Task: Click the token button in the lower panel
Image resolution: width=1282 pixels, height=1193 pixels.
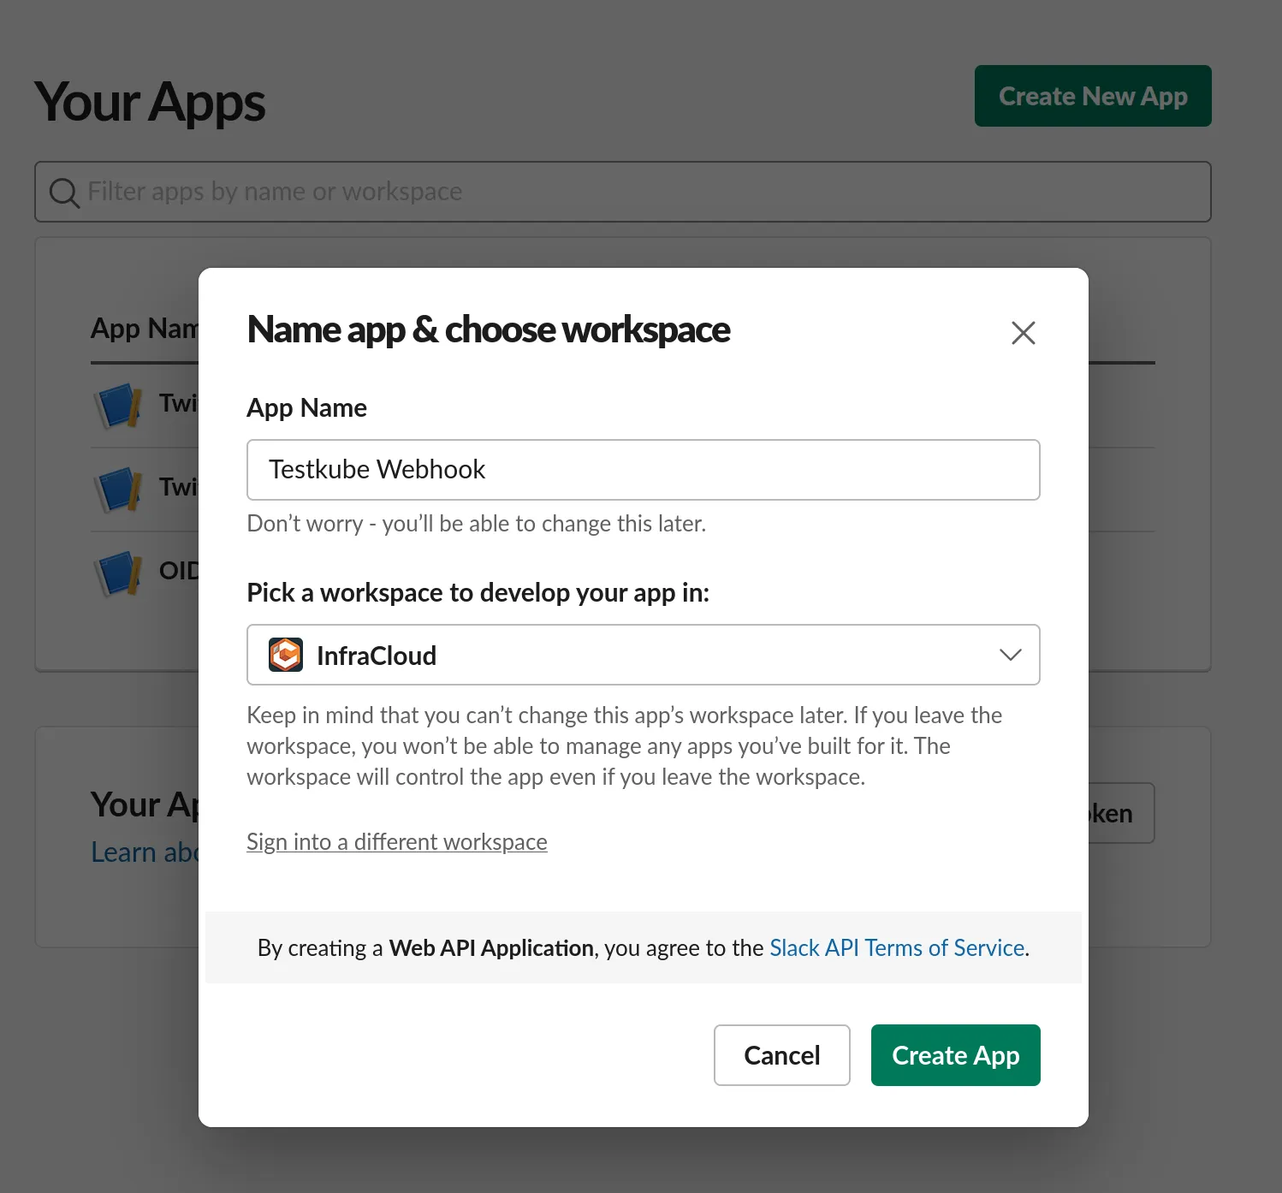Action: (1111, 813)
